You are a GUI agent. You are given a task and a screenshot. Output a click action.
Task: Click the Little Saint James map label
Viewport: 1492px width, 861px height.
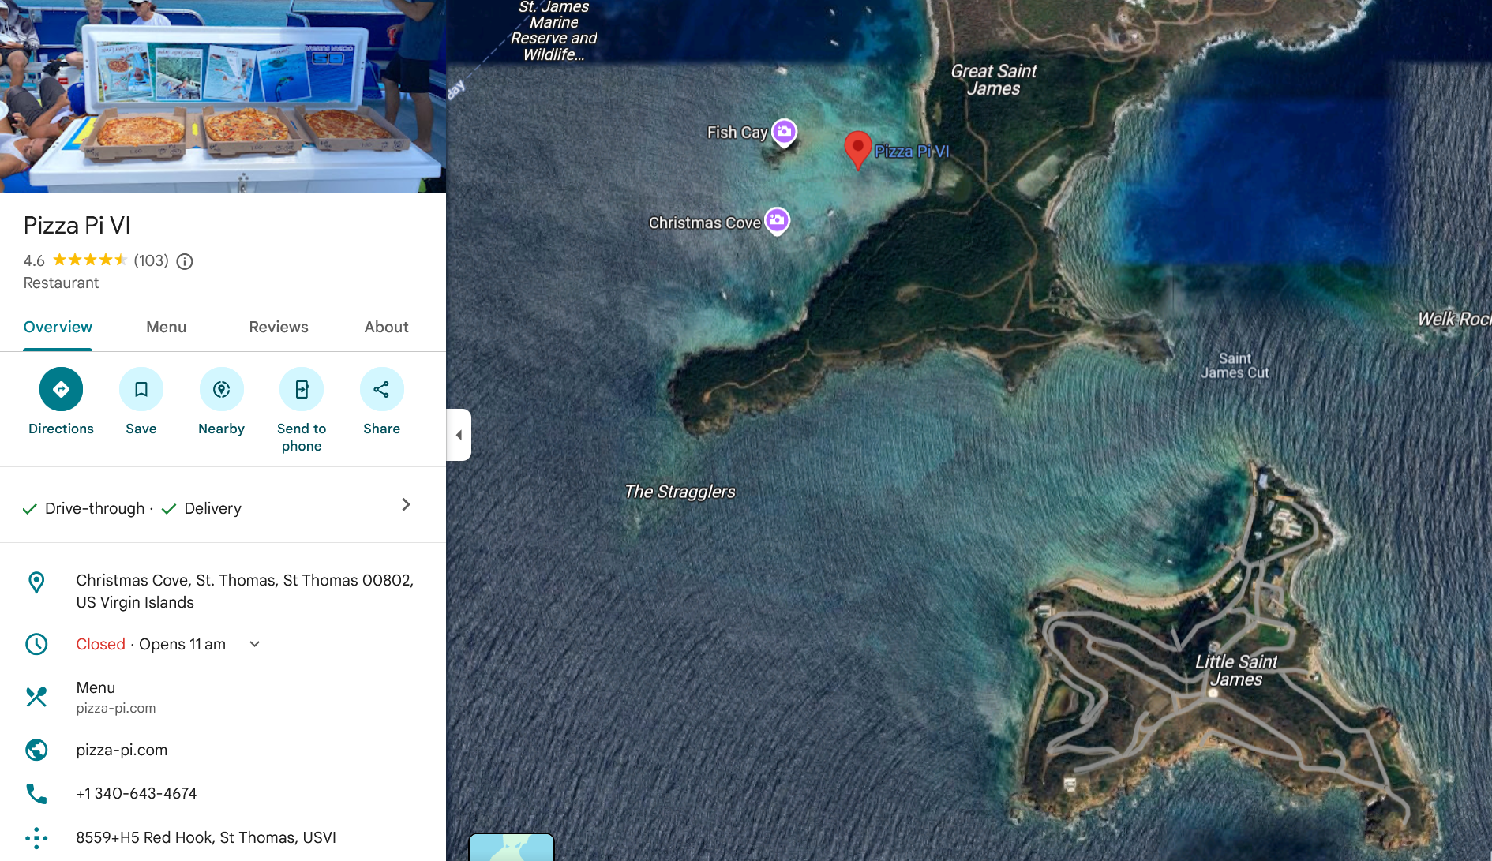click(1236, 671)
